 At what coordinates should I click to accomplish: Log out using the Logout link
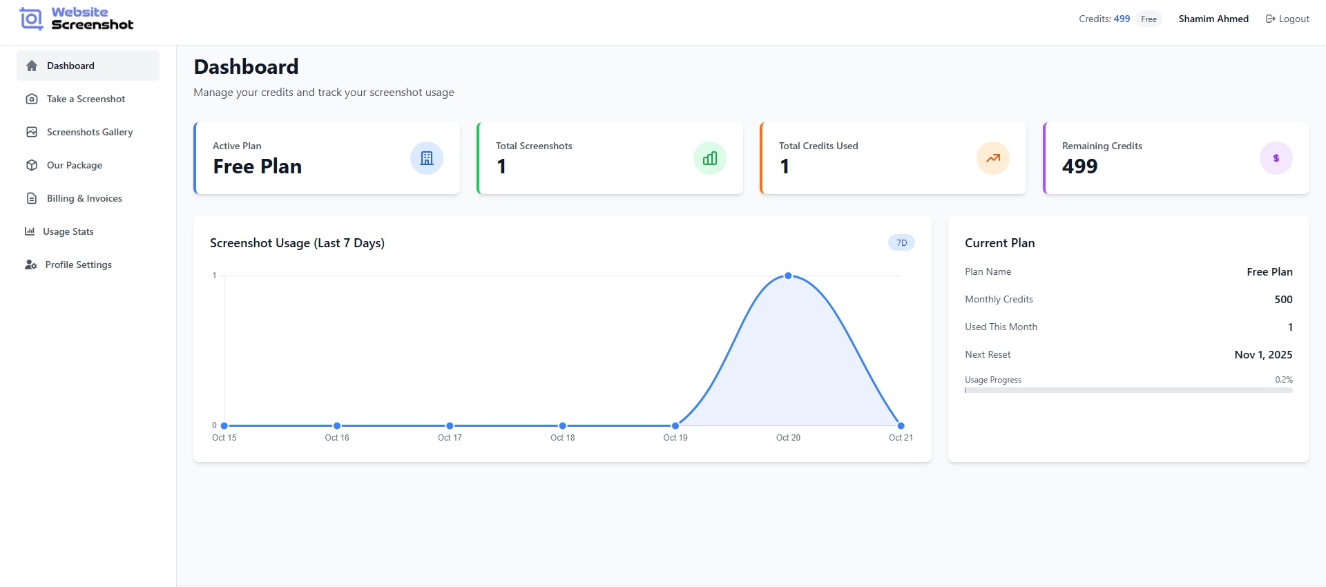[1287, 19]
